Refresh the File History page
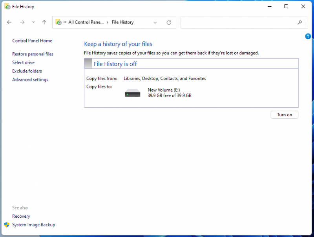This screenshot has width=314, height=237. coord(169,22)
